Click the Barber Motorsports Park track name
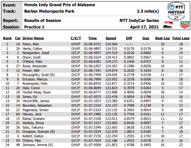The width and height of the screenshot is (191, 148). pos(49,11)
